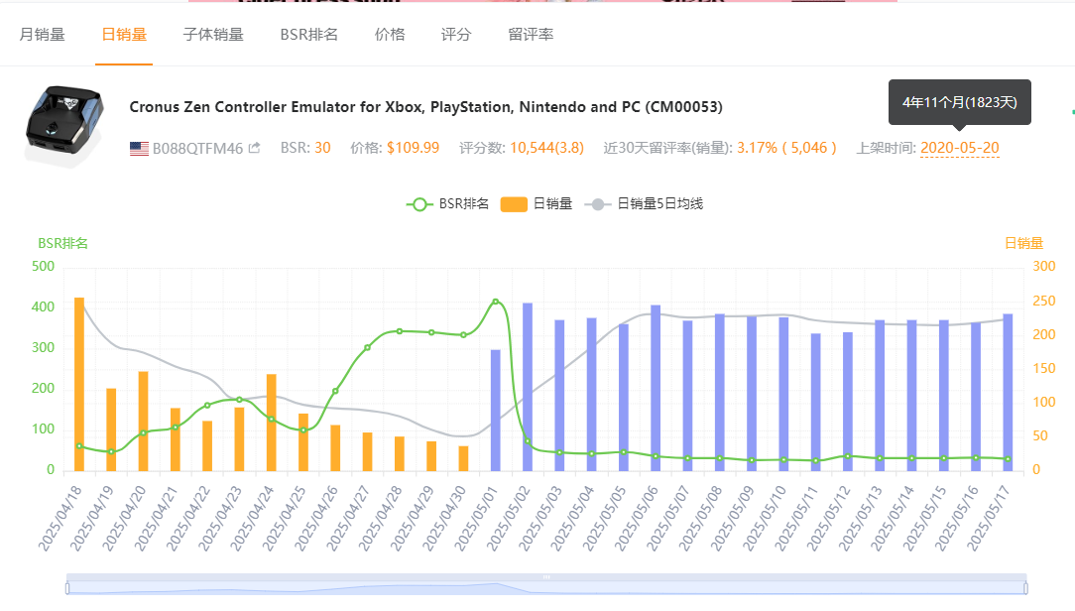Viewport: 1075px width, 611px height.
Task: Click the BSR排名 left axis title
Action: click(62, 243)
